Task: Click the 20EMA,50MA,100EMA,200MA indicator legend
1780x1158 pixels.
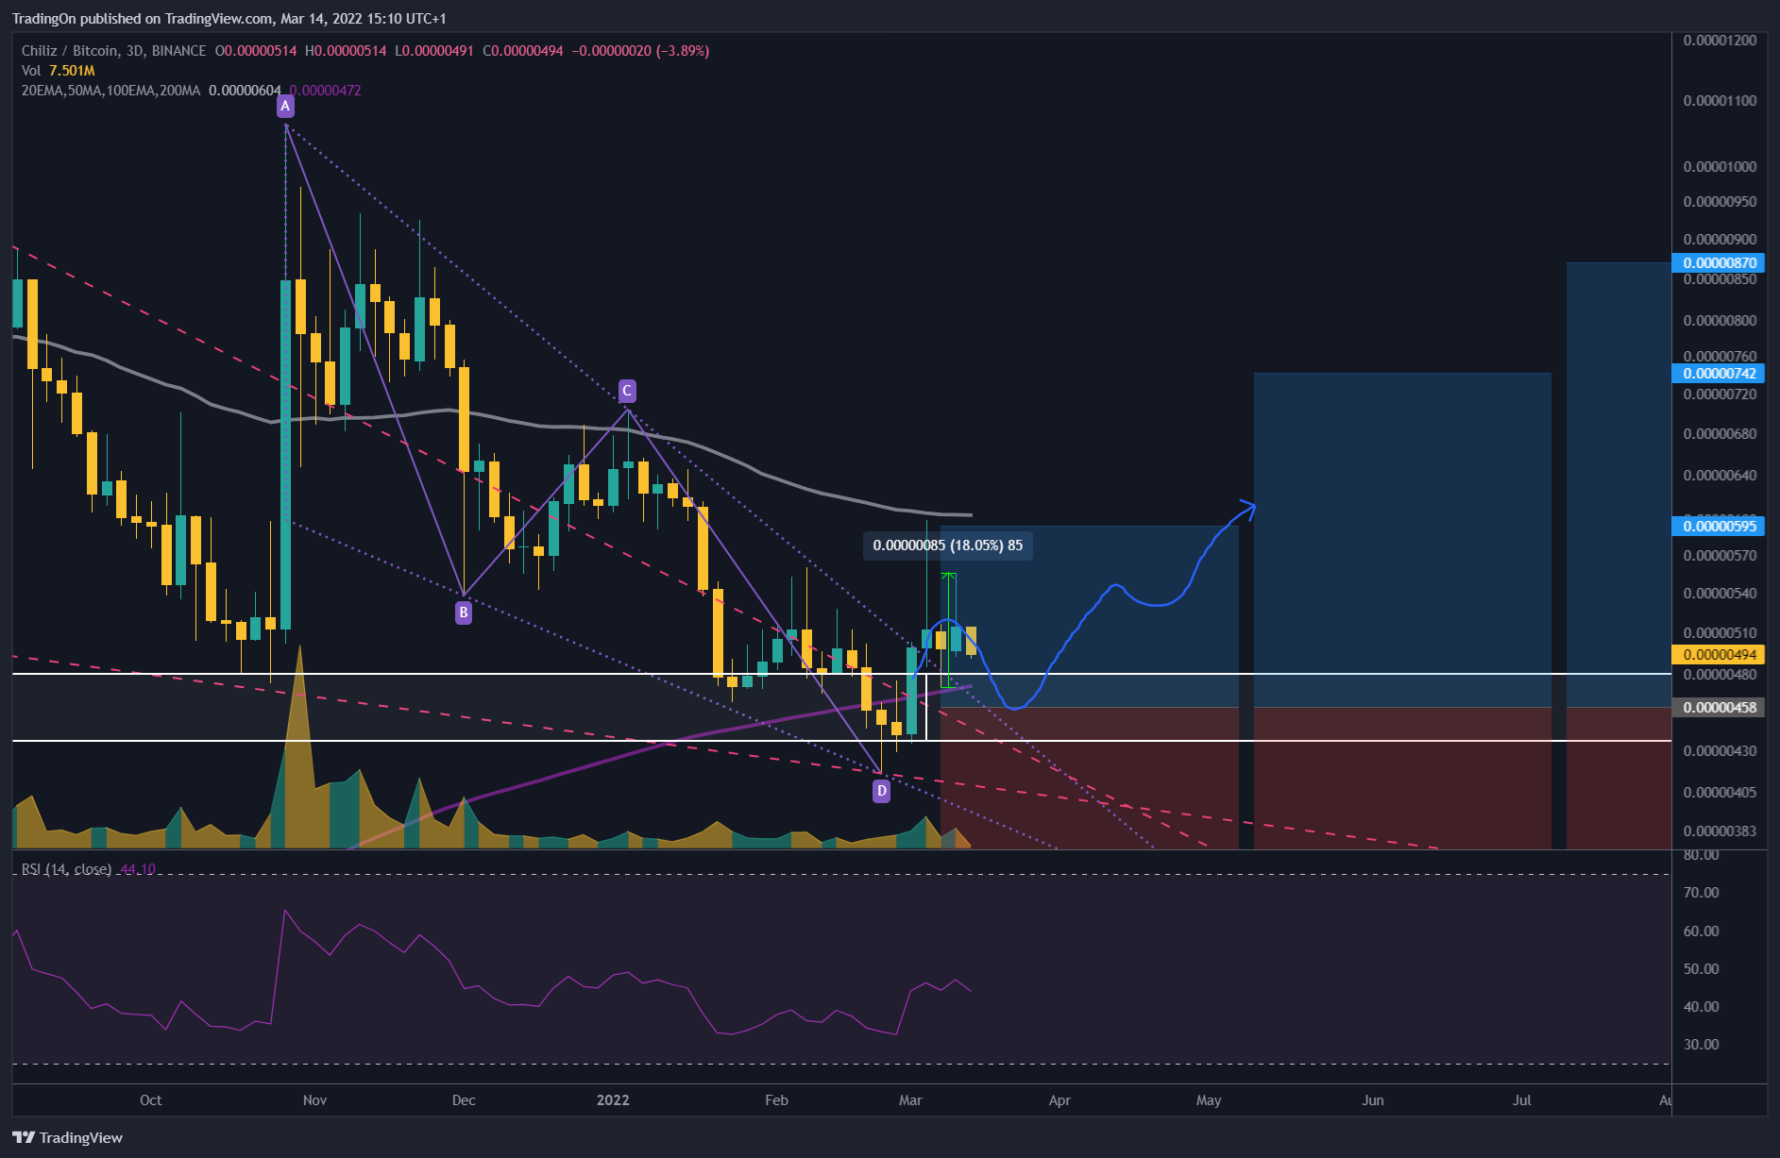Action: [110, 91]
